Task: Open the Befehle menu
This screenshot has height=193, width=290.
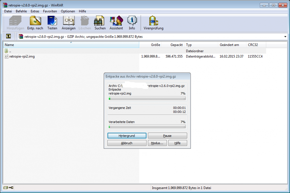Action: point(21,11)
